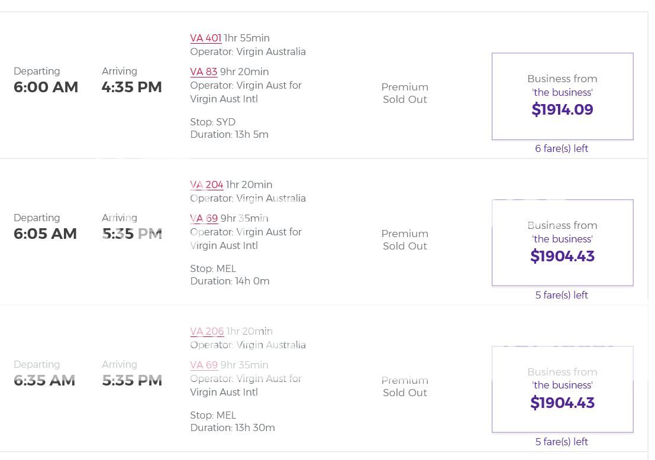Click the 4:35 PM arrival time
Image resolution: width=655 pixels, height=460 pixels.
131,88
